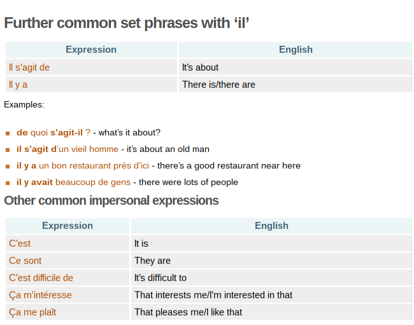Click the 'There is/there are' translation cell
Screen dimensions: 414x325
tap(218, 85)
